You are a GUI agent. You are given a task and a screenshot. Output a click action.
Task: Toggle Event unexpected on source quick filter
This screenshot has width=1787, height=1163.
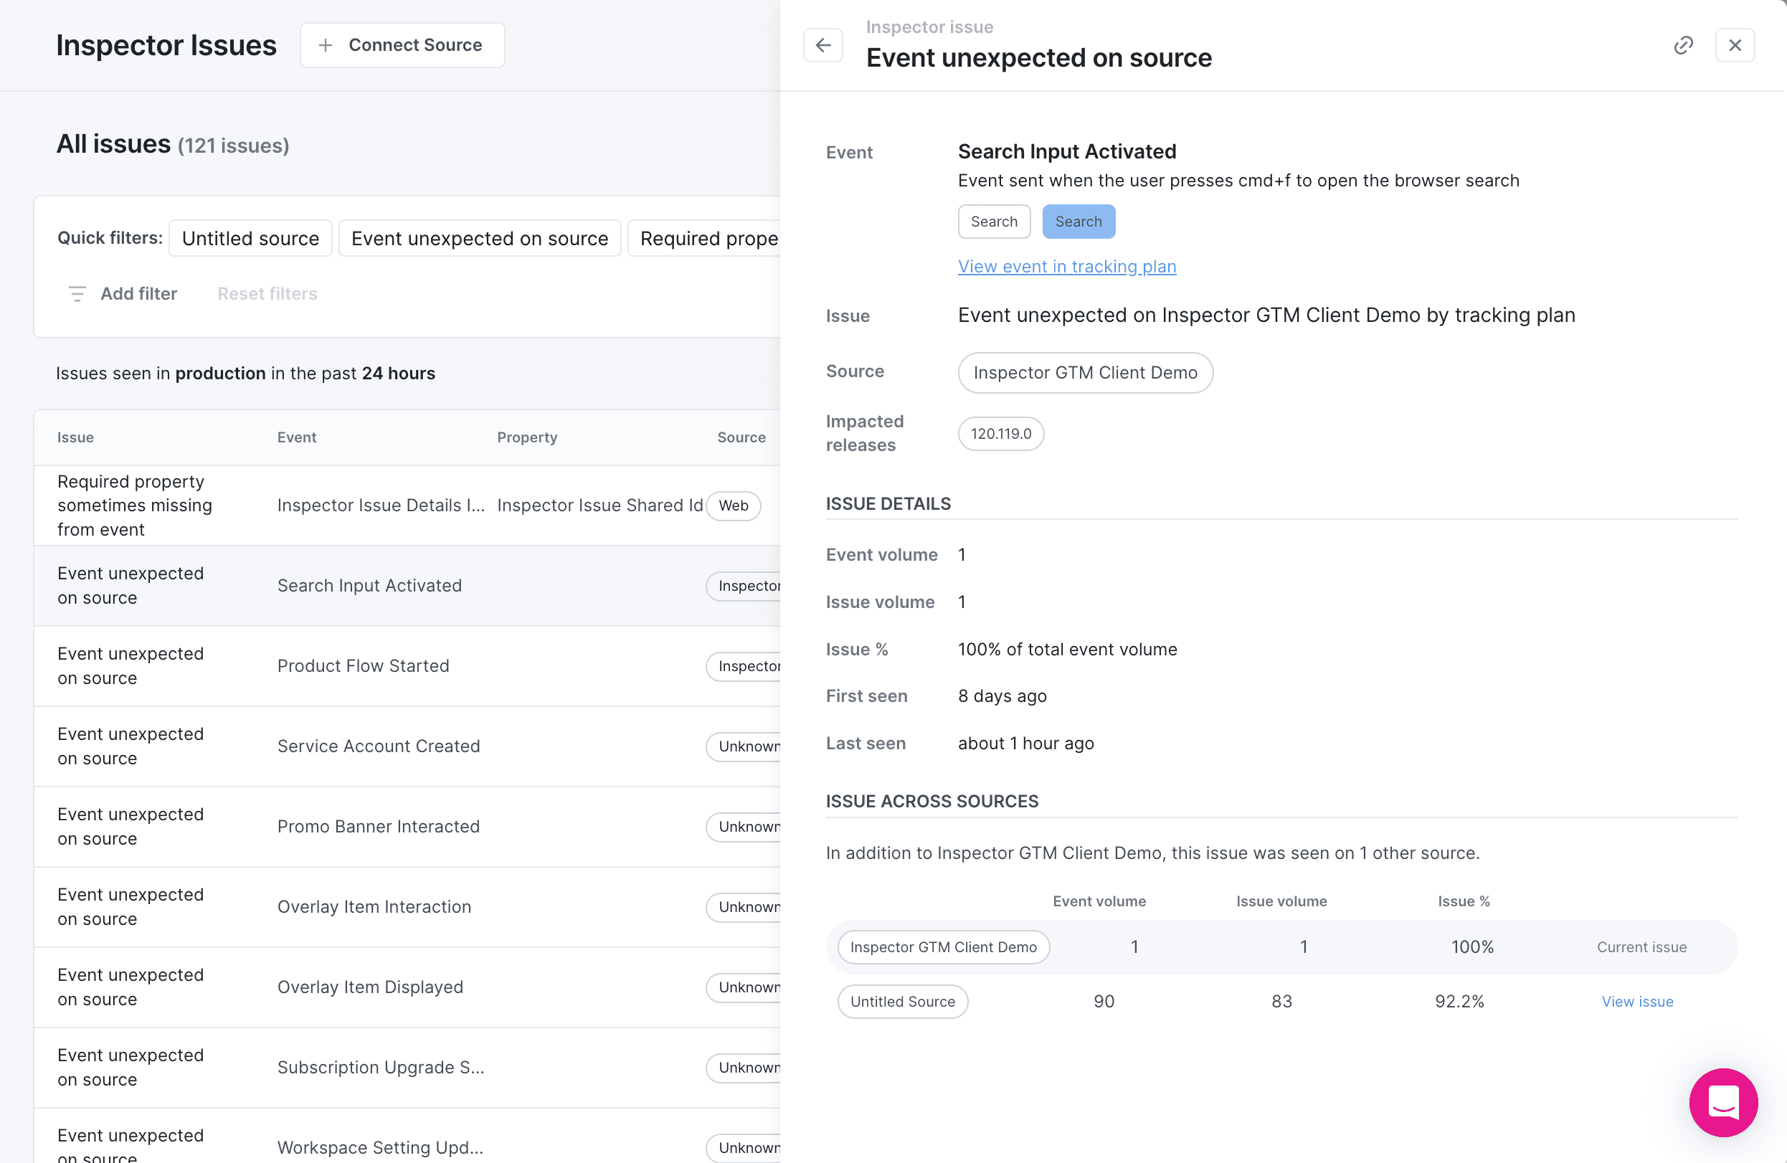click(479, 238)
